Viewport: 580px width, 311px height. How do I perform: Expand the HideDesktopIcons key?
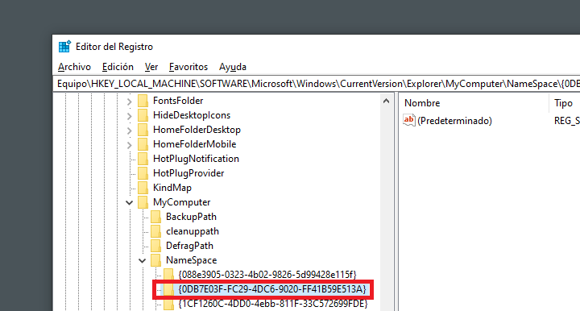[x=129, y=115]
